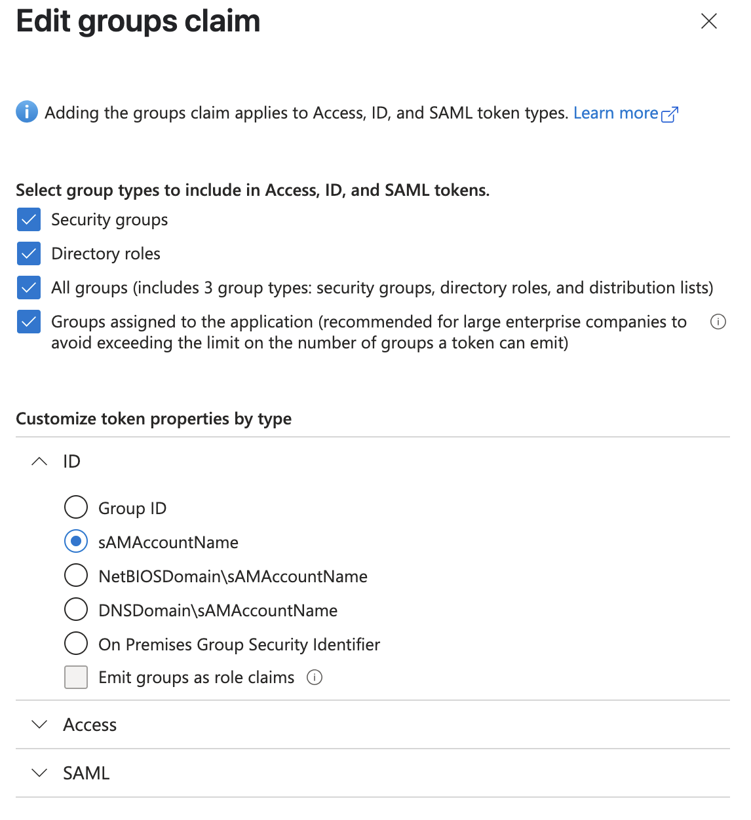Enable Emit groups as role claims
The height and width of the screenshot is (820, 751).
75,677
